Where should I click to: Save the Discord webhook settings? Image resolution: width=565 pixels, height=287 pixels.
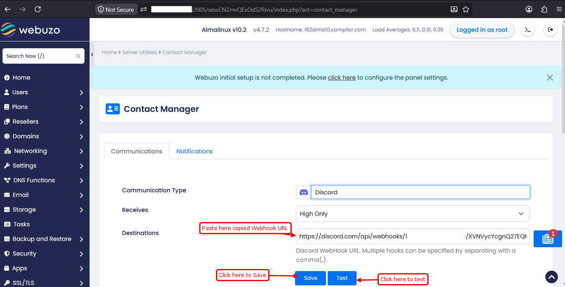pyautogui.click(x=311, y=278)
